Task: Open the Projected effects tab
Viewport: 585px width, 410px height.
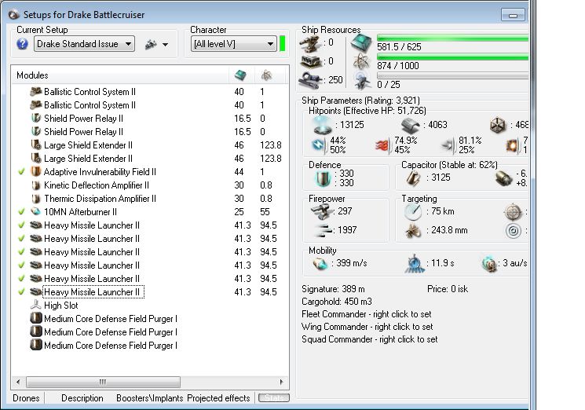Action: 218,398
